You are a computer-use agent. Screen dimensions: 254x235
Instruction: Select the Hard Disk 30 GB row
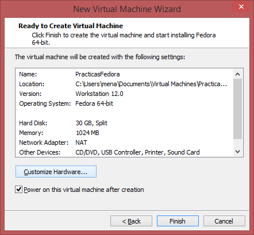point(124,123)
